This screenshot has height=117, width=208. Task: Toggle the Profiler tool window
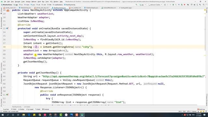21,109
